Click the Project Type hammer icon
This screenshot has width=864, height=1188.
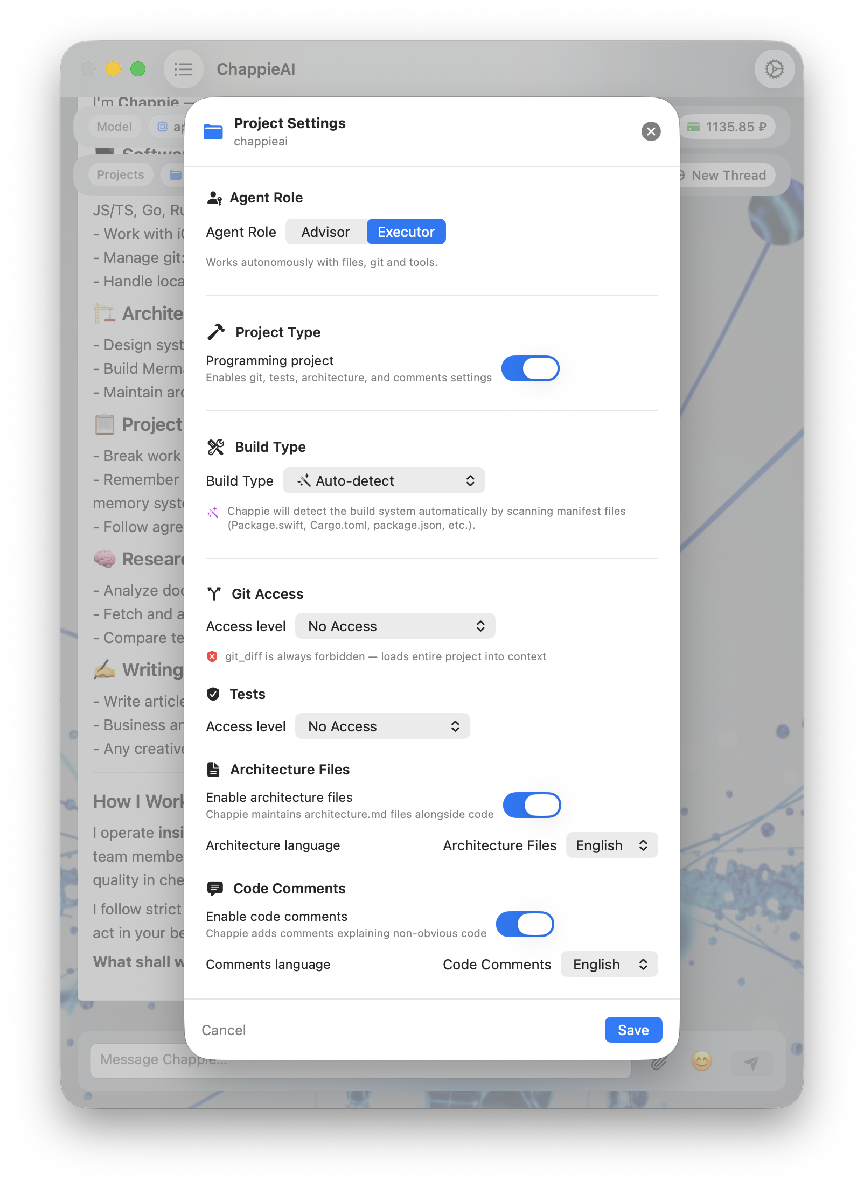pyautogui.click(x=216, y=332)
